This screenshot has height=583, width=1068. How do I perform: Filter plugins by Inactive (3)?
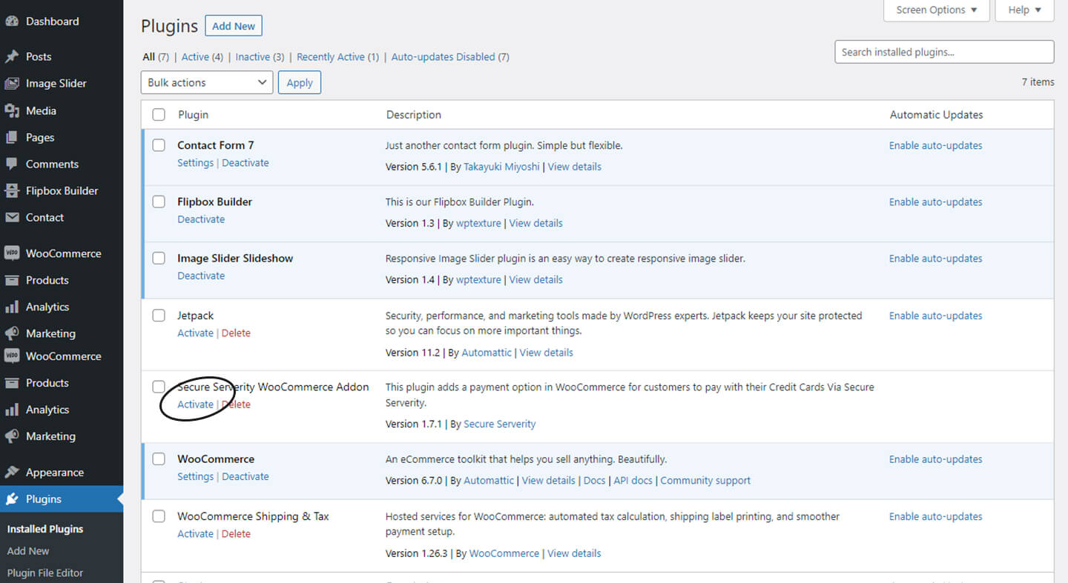click(260, 57)
